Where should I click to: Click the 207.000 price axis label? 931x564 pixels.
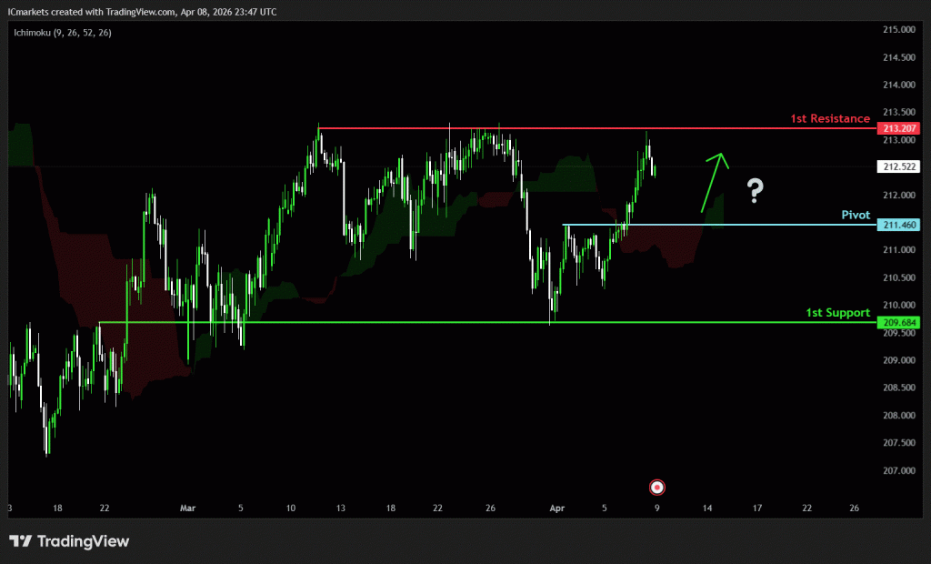898,470
